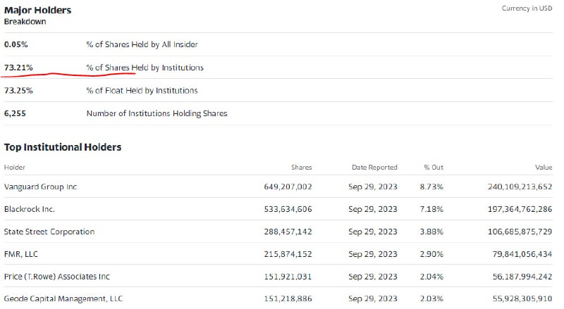Viewport: 564px width, 309px height.
Task: Click the Top Institutional Holders heading
Action: coord(63,147)
